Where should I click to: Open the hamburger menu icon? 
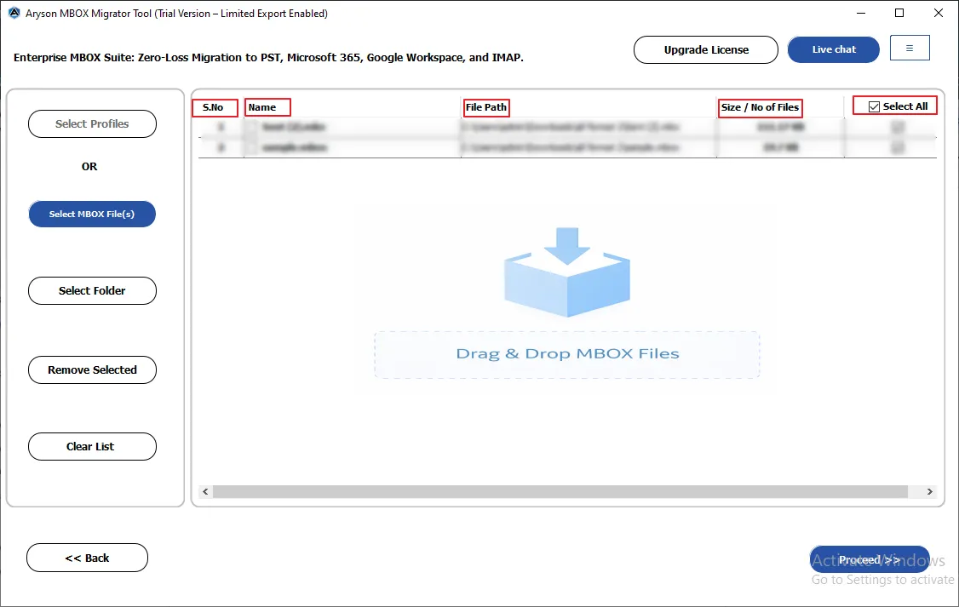click(x=910, y=49)
